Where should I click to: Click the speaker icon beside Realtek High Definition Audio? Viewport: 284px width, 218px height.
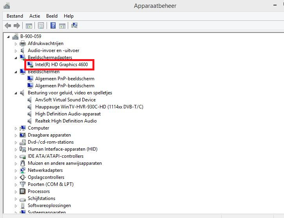pyautogui.click(x=29, y=121)
